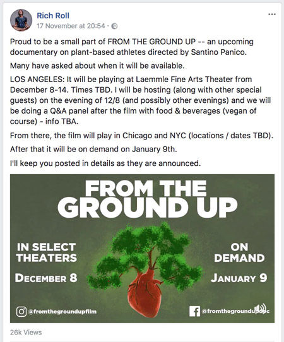Click Rich Roll's profile picture

[x=21, y=20]
